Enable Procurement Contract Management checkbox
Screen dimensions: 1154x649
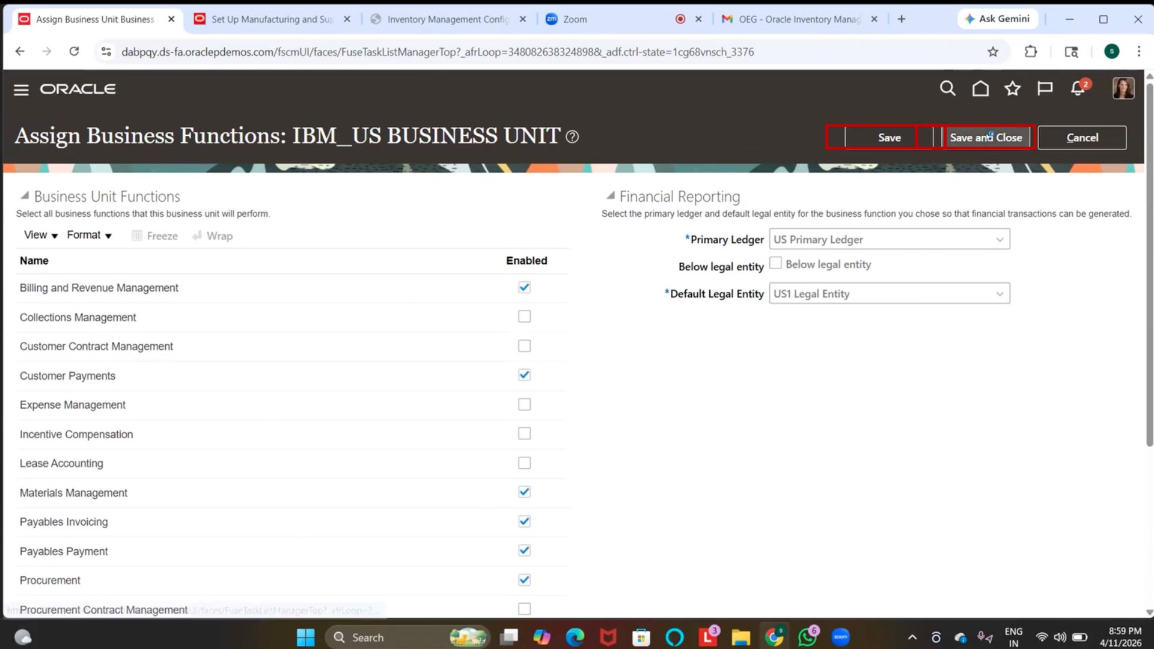point(524,609)
